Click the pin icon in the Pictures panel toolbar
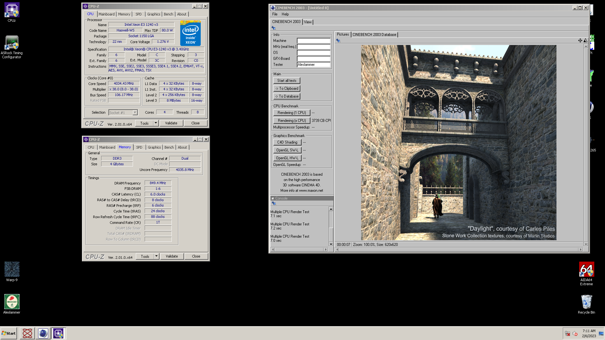The image size is (605, 340). pos(338,41)
